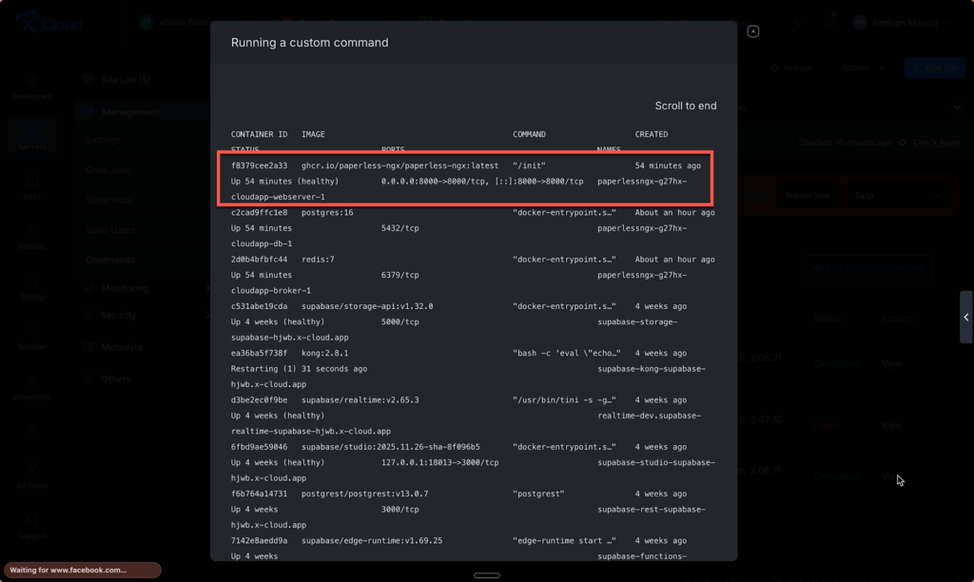974x582 pixels.
Task: Open Dashboard in left navigation
Action: [x=31, y=87]
